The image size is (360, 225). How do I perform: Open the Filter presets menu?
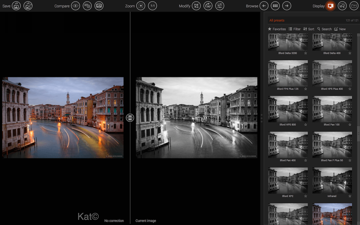(295, 29)
